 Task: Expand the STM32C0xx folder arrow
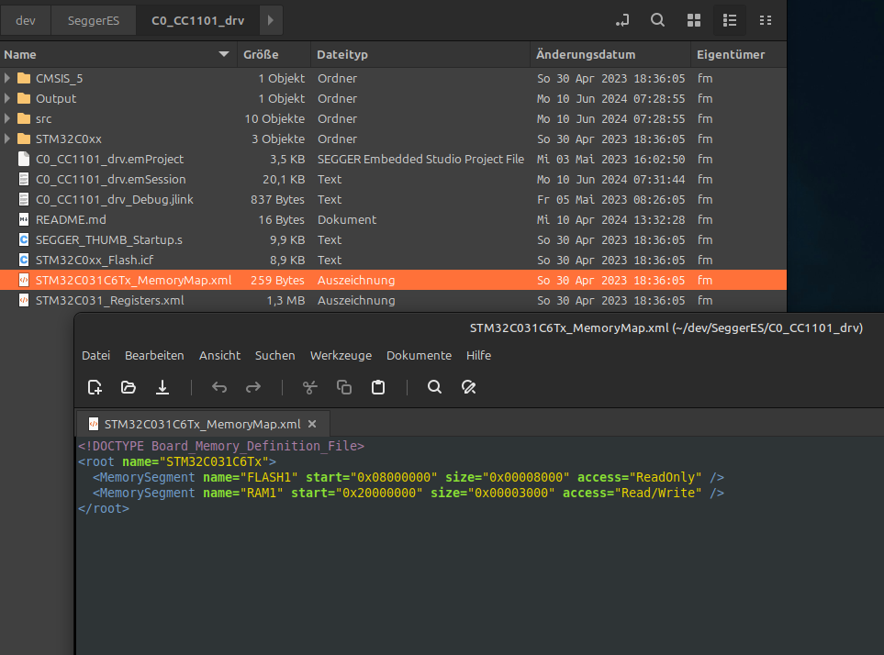point(8,139)
